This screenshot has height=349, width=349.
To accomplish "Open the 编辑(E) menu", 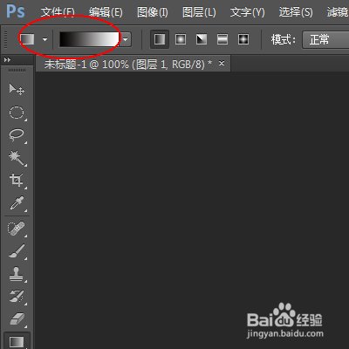I will click(x=106, y=12).
